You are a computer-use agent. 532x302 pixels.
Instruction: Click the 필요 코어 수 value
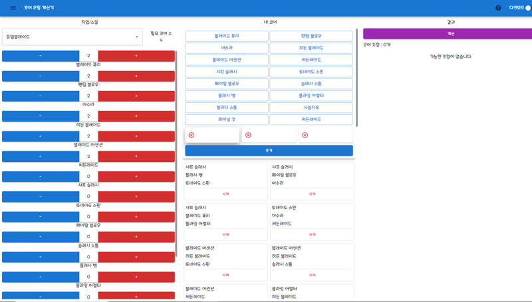click(161, 40)
